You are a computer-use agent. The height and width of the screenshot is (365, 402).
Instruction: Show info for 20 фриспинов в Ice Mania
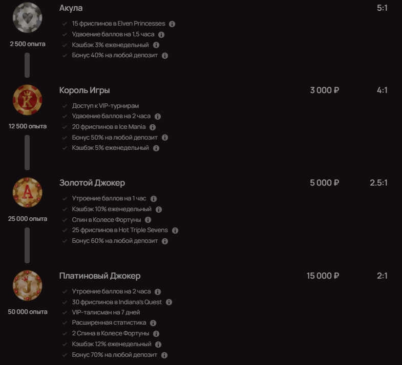(153, 127)
